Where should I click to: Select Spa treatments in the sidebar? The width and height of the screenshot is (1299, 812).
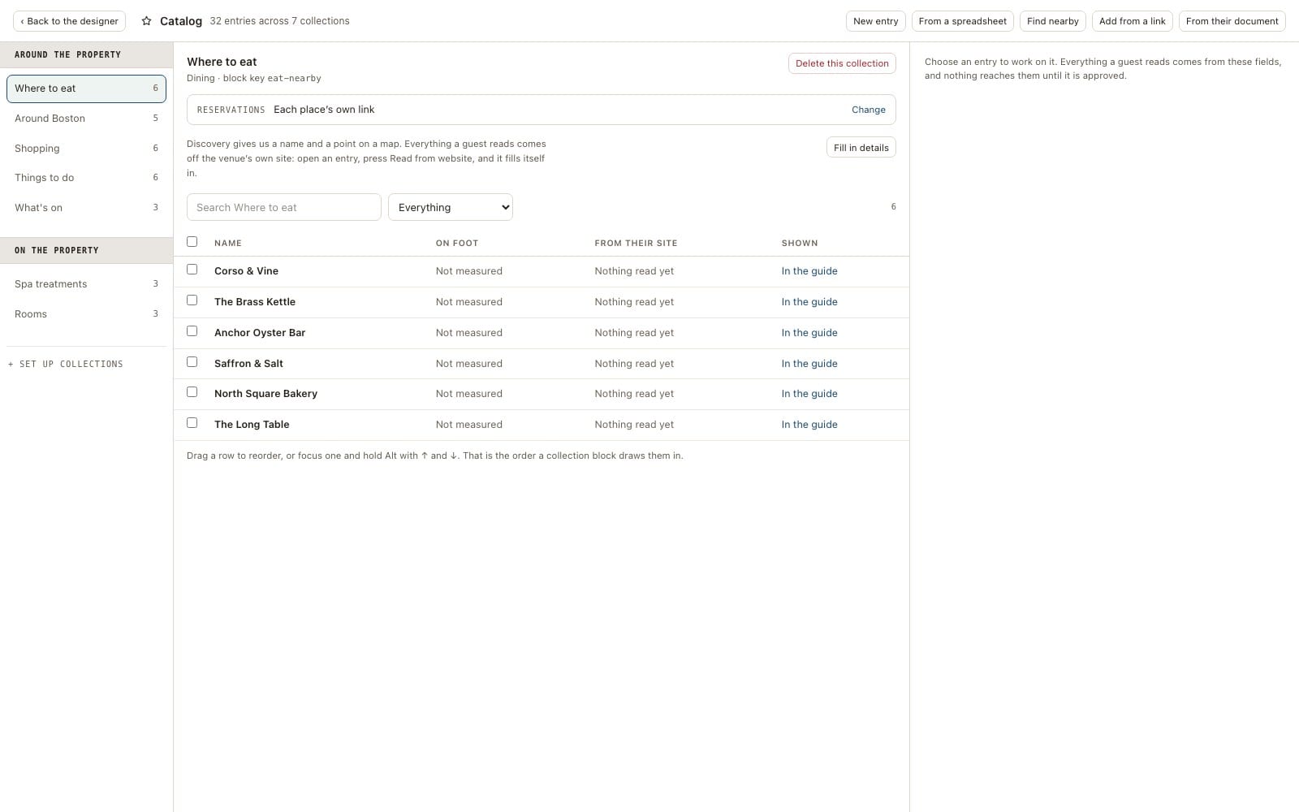click(86, 284)
